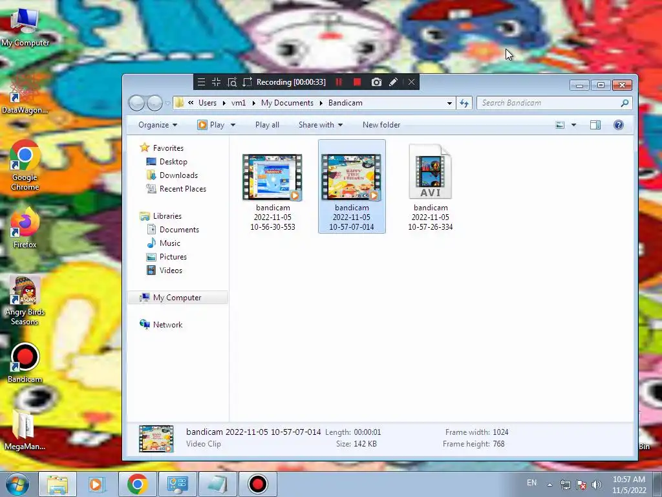Screen dimensions: 662x497
Task: Open the Bandicam toolbar menu icon
Action: (x=202, y=82)
